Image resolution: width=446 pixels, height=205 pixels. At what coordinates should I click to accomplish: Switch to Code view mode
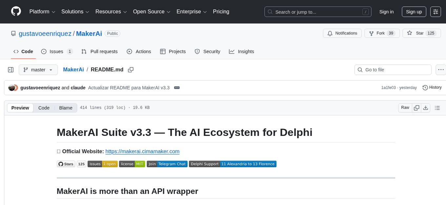coord(44,108)
